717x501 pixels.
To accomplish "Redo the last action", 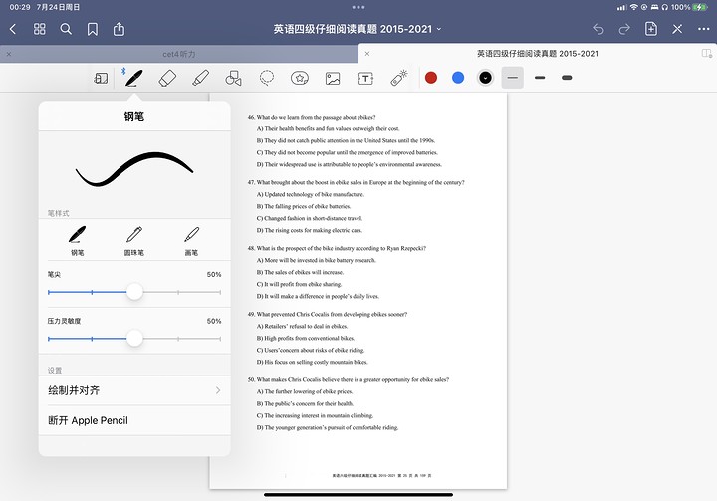I will [624, 29].
